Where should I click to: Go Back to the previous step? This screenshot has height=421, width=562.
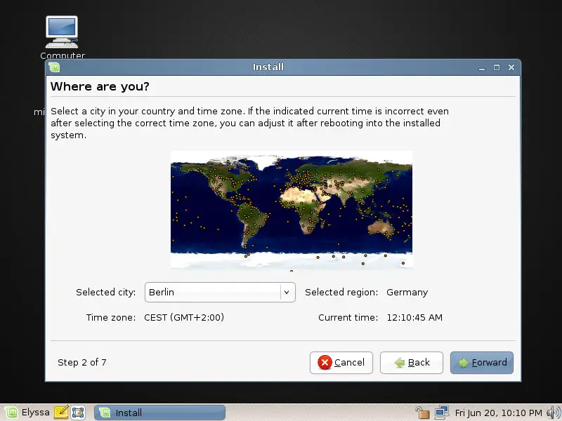pos(412,363)
